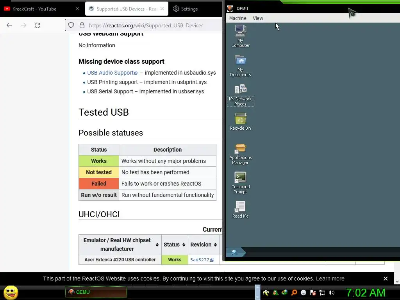This screenshot has height=300, width=400.
Task: Click 'No test has been performed' cell
Action: [x=167, y=172]
